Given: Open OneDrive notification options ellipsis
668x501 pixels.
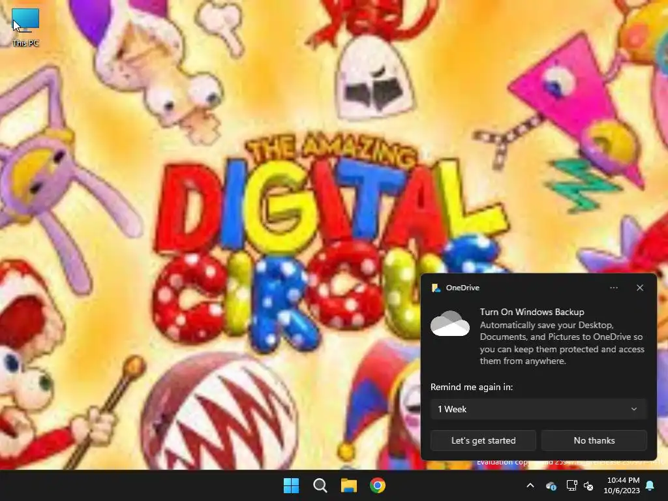Looking at the screenshot, I should [x=613, y=288].
